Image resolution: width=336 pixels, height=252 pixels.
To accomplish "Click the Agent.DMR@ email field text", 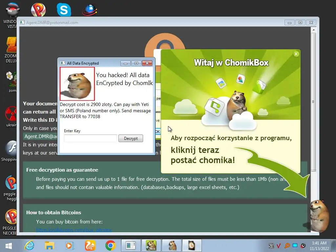I will 40,136.
